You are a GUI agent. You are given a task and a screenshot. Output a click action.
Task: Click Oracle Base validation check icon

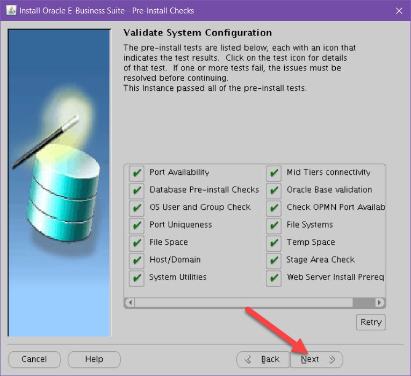(x=273, y=191)
